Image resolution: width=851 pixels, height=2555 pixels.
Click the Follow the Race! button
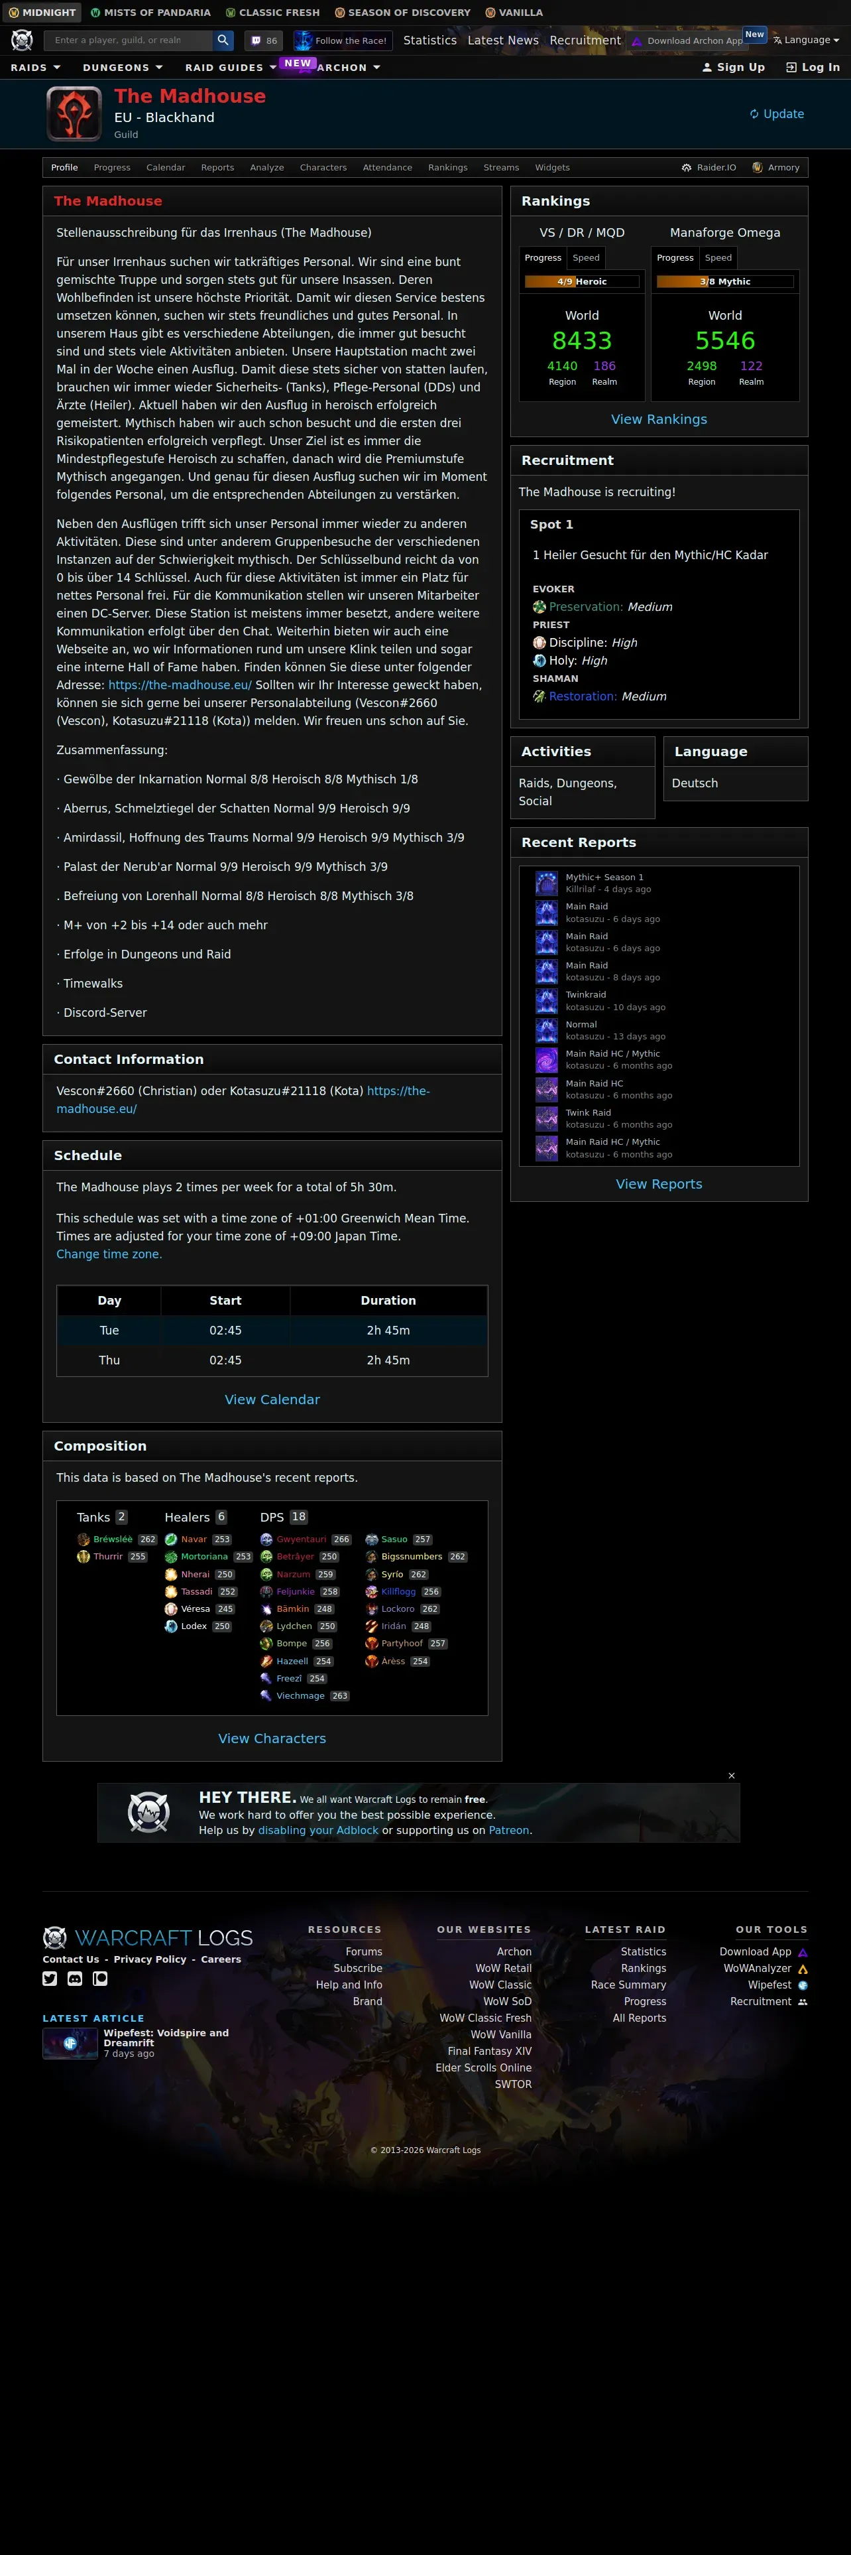[x=343, y=40]
